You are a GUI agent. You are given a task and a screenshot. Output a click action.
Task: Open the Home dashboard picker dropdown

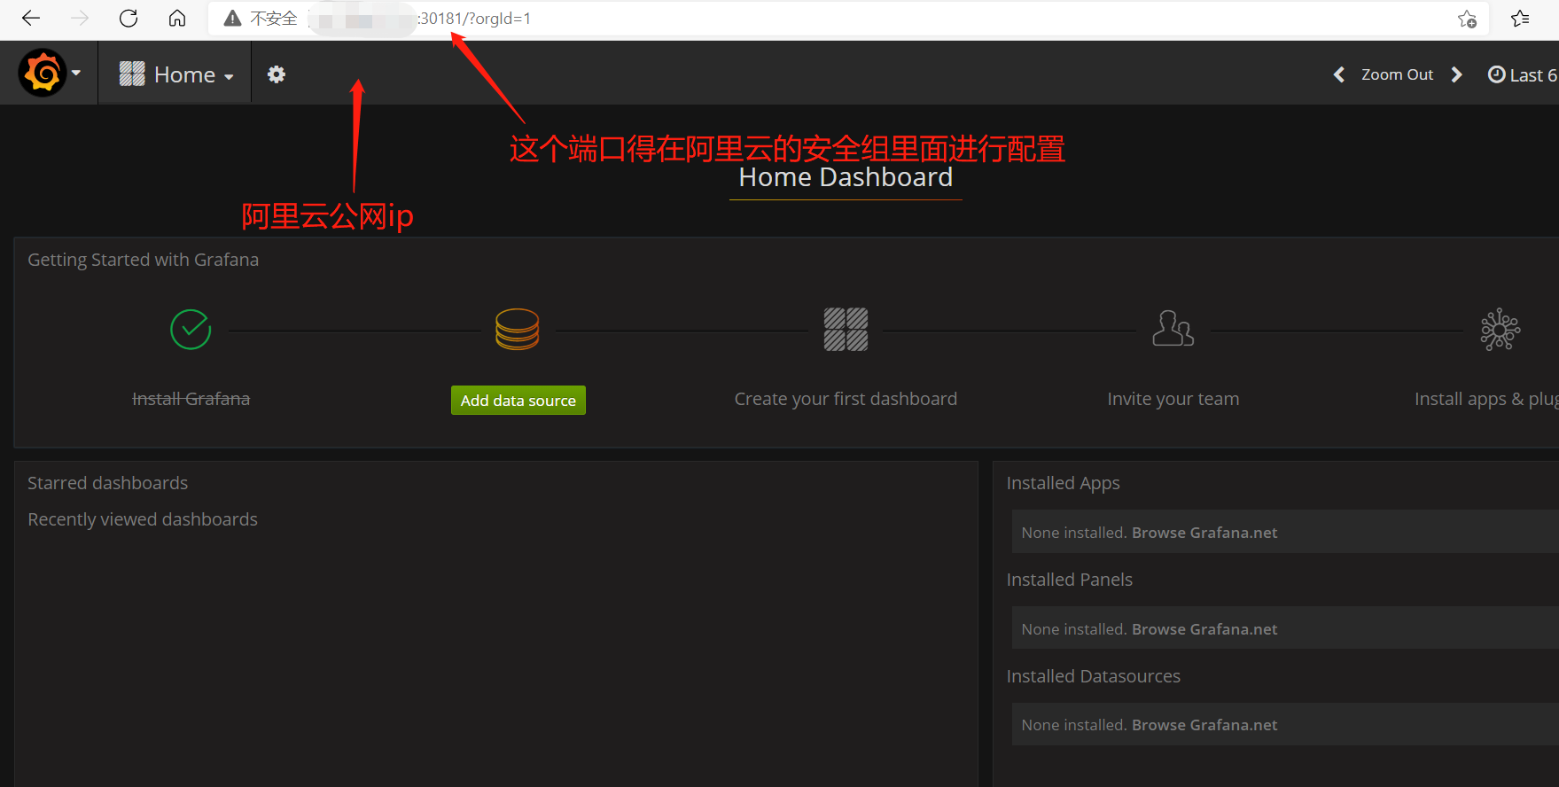coord(176,74)
